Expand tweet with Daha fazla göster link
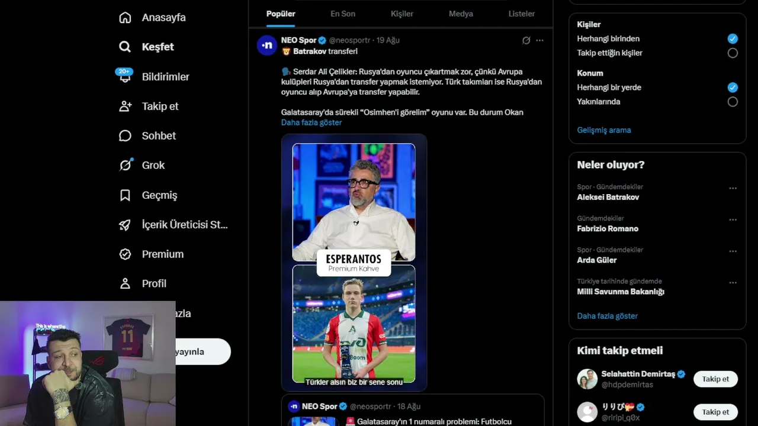 pyautogui.click(x=311, y=122)
